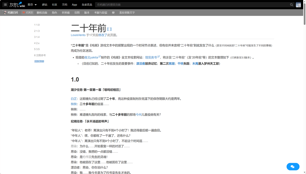Toggle the 已关注 follow heart button
Screen dimensions: 306x174
[x=27, y=13]
